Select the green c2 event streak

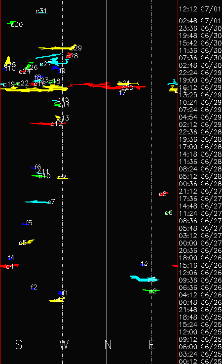151,290
